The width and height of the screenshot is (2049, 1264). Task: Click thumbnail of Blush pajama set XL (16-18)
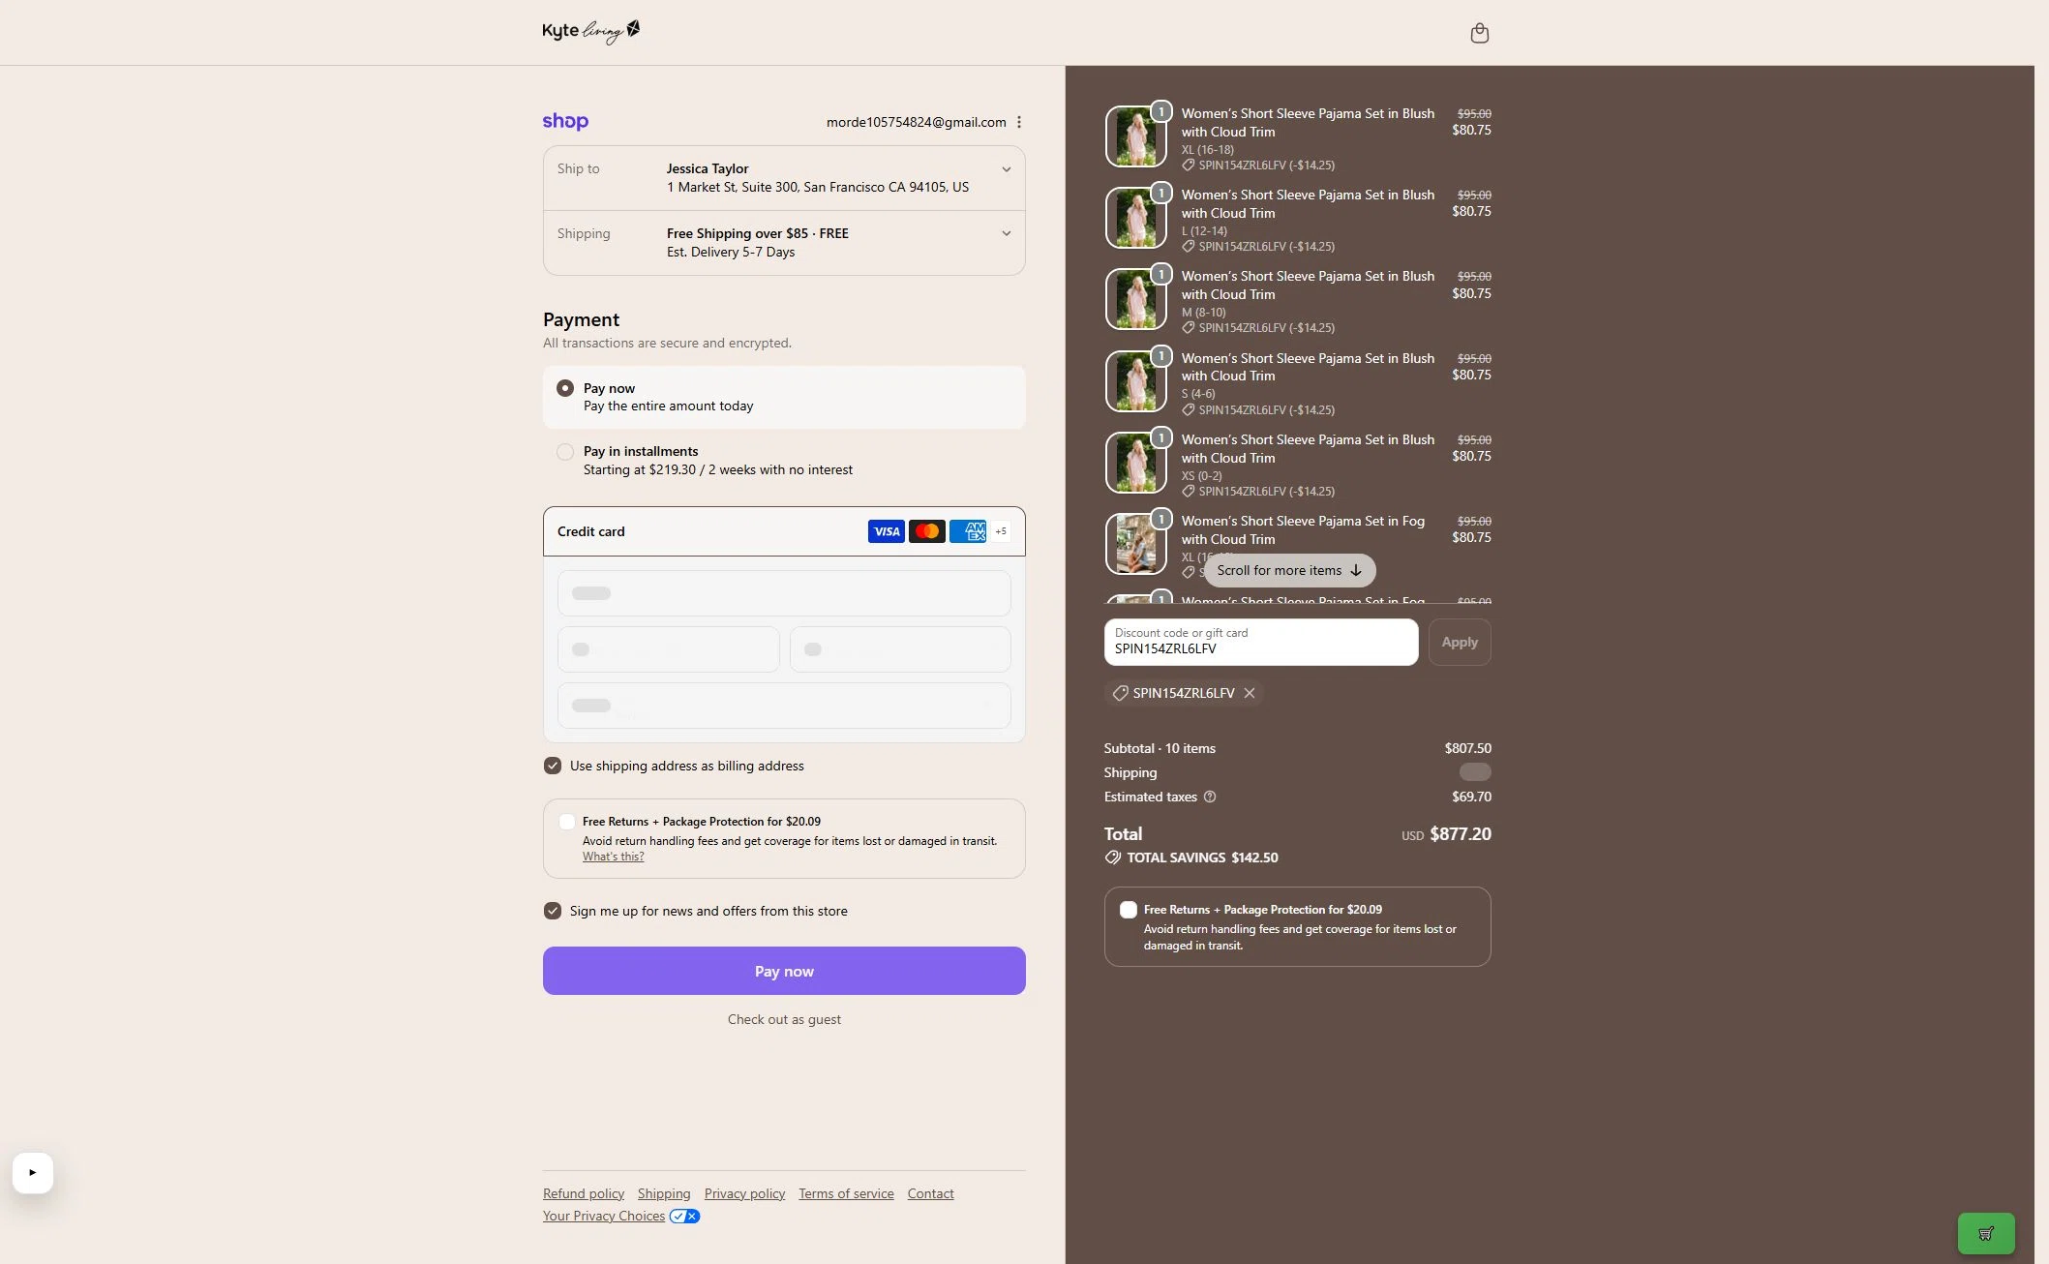click(x=1135, y=136)
